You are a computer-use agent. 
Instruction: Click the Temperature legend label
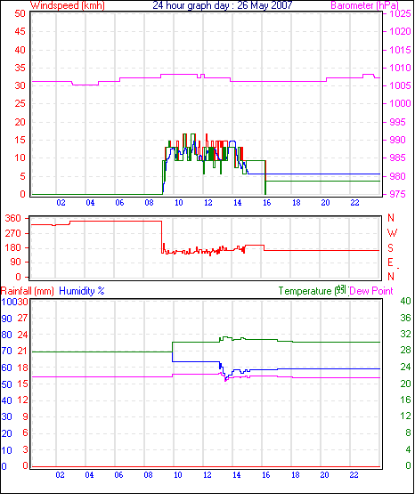[x=305, y=291]
